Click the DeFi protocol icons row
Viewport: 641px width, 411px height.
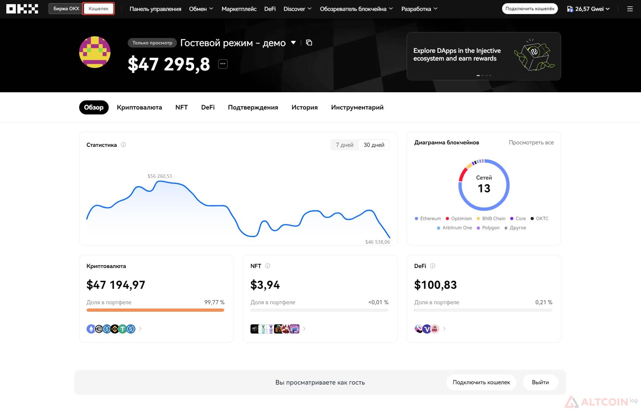427,329
